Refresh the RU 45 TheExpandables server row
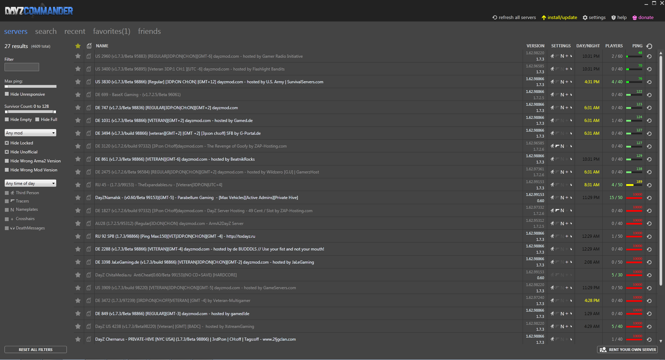The image size is (665, 360). pos(649,185)
